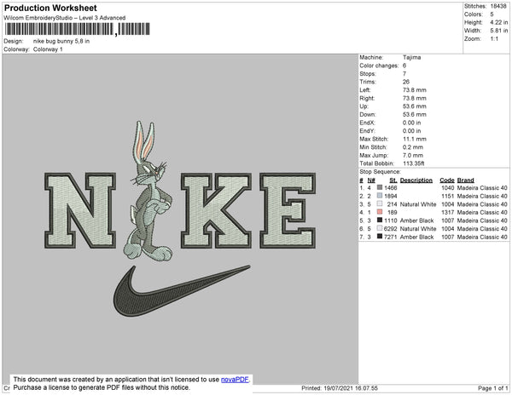This screenshot has height=395, width=512.
Task: Click the Natural White swatch in stop 6
Action: click(x=380, y=229)
